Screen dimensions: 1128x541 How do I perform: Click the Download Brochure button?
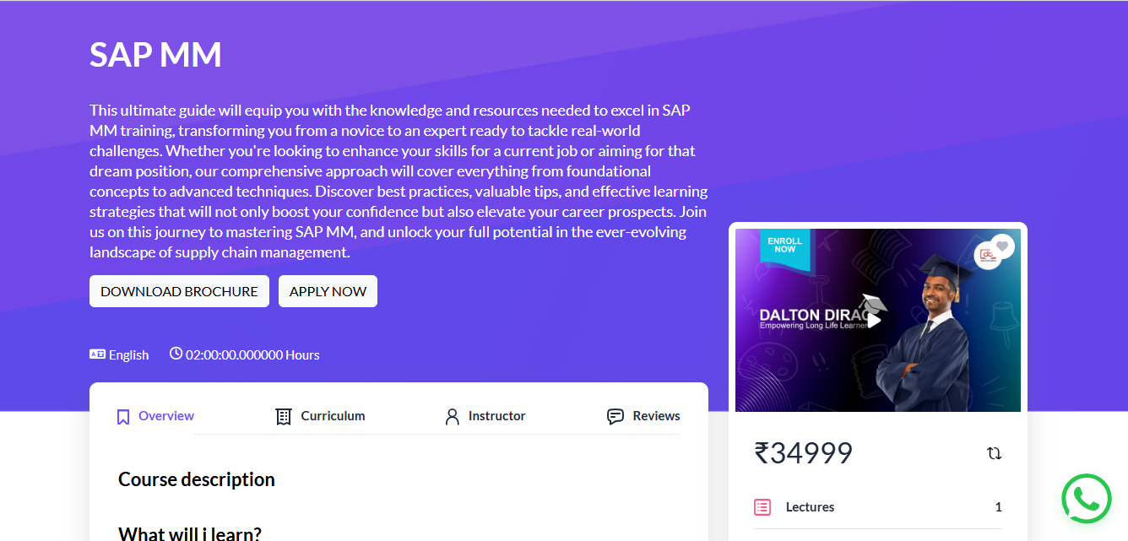[x=179, y=291]
